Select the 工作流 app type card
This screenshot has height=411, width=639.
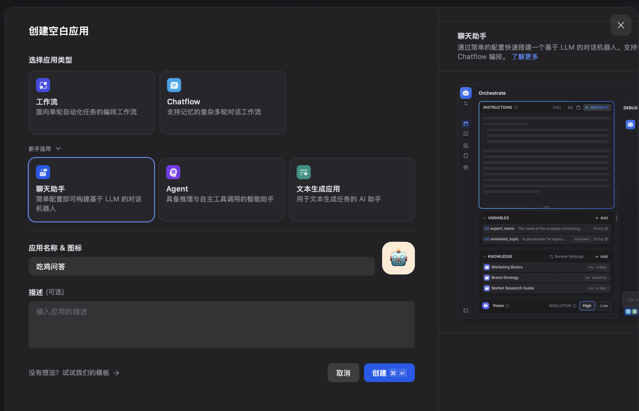pyautogui.click(x=92, y=102)
